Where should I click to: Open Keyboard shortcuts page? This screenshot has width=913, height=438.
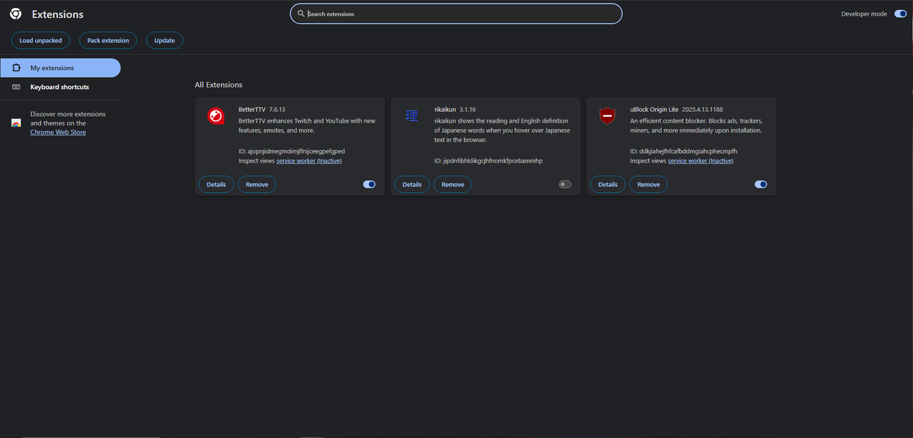point(60,87)
